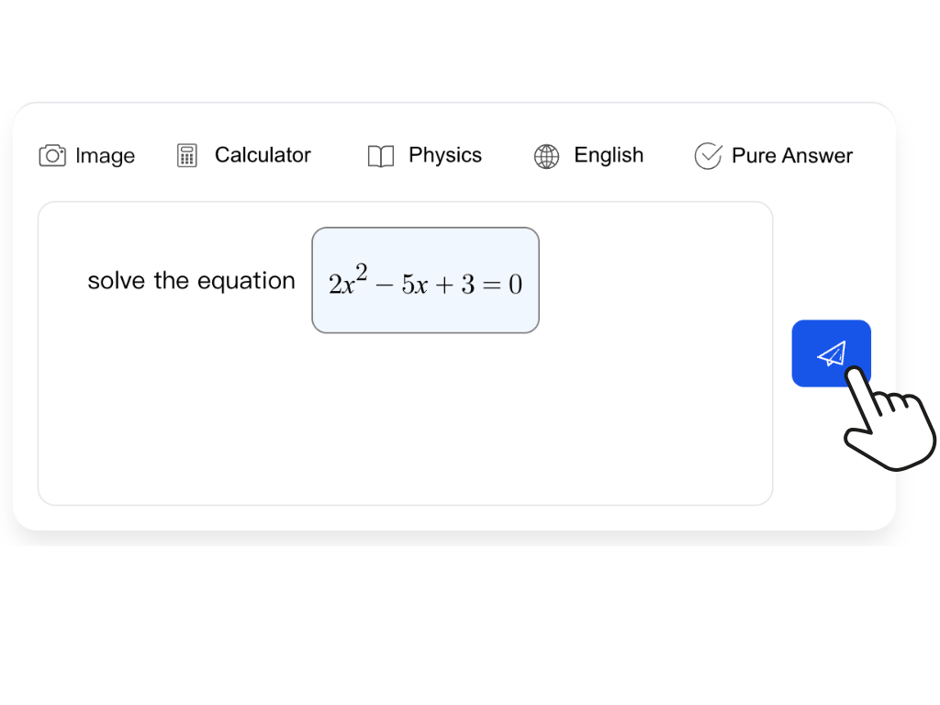This screenshot has height=705, width=940.
Task: Toggle the Pure Answer option
Action: [x=791, y=156]
